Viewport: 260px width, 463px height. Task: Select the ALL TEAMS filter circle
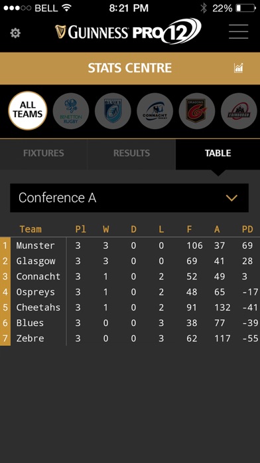28,110
